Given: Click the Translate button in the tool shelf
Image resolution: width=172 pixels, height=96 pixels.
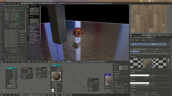Looking at the screenshot, I should pos(34,8).
